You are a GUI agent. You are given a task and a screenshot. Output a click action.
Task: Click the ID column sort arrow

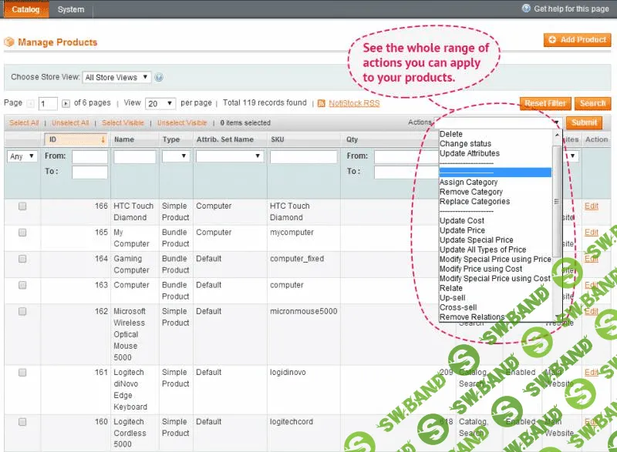pos(103,139)
